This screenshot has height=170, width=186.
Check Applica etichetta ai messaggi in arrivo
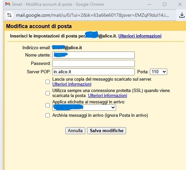pyautogui.click(x=48, y=105)
